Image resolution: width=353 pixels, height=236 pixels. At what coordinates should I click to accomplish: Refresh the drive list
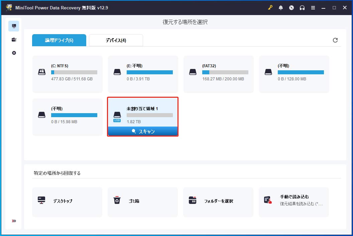[x=335, y=40]
